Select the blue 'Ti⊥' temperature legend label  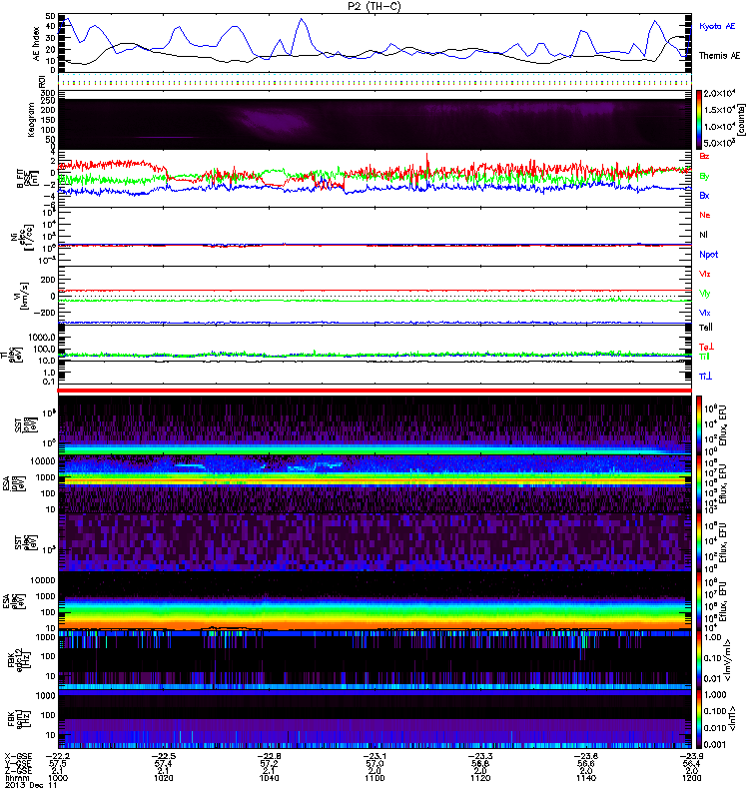point(706,377)
